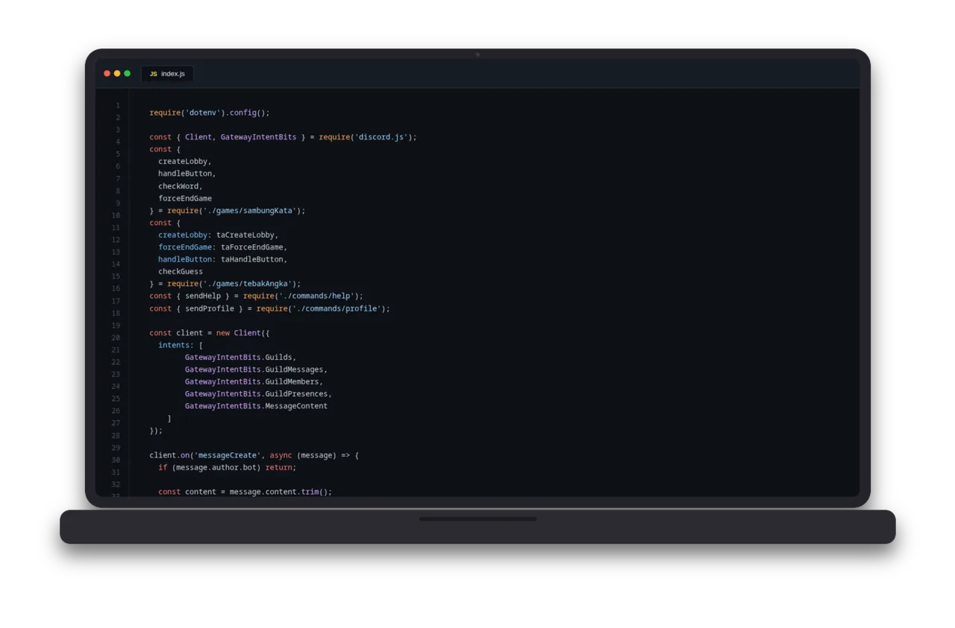Screen dimensions: 955x628
Task: Click the async keyword
Action: tap(281, 455)
